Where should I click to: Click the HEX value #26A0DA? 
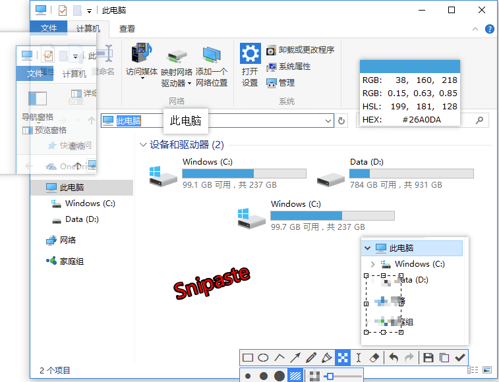pos(421,120)
